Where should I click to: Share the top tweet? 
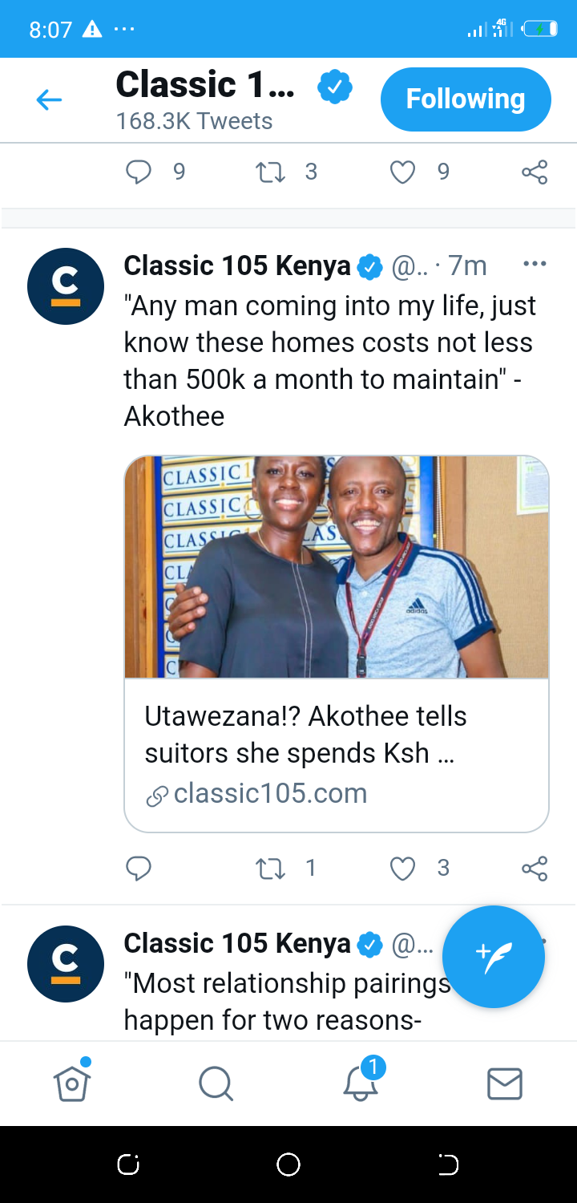pos(535,172)
